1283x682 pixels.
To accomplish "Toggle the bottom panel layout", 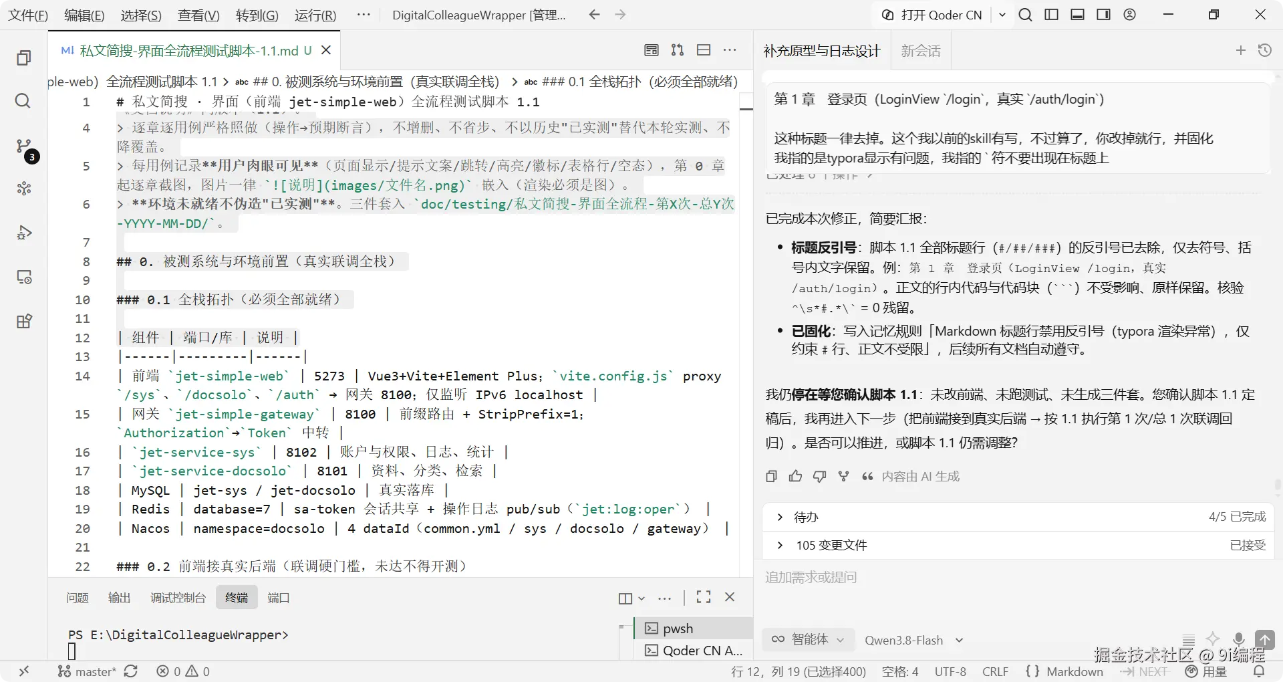I will 1078,15.
